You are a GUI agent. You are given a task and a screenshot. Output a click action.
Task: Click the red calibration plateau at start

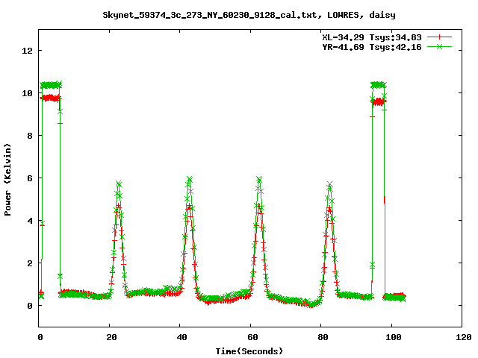(51, 98)
